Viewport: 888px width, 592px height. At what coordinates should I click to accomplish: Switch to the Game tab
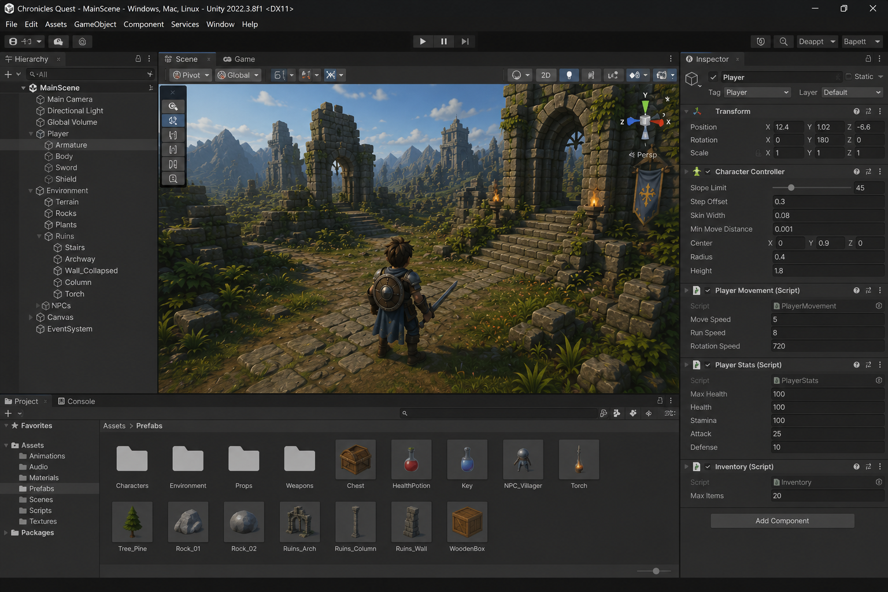[x=239, y=59]
